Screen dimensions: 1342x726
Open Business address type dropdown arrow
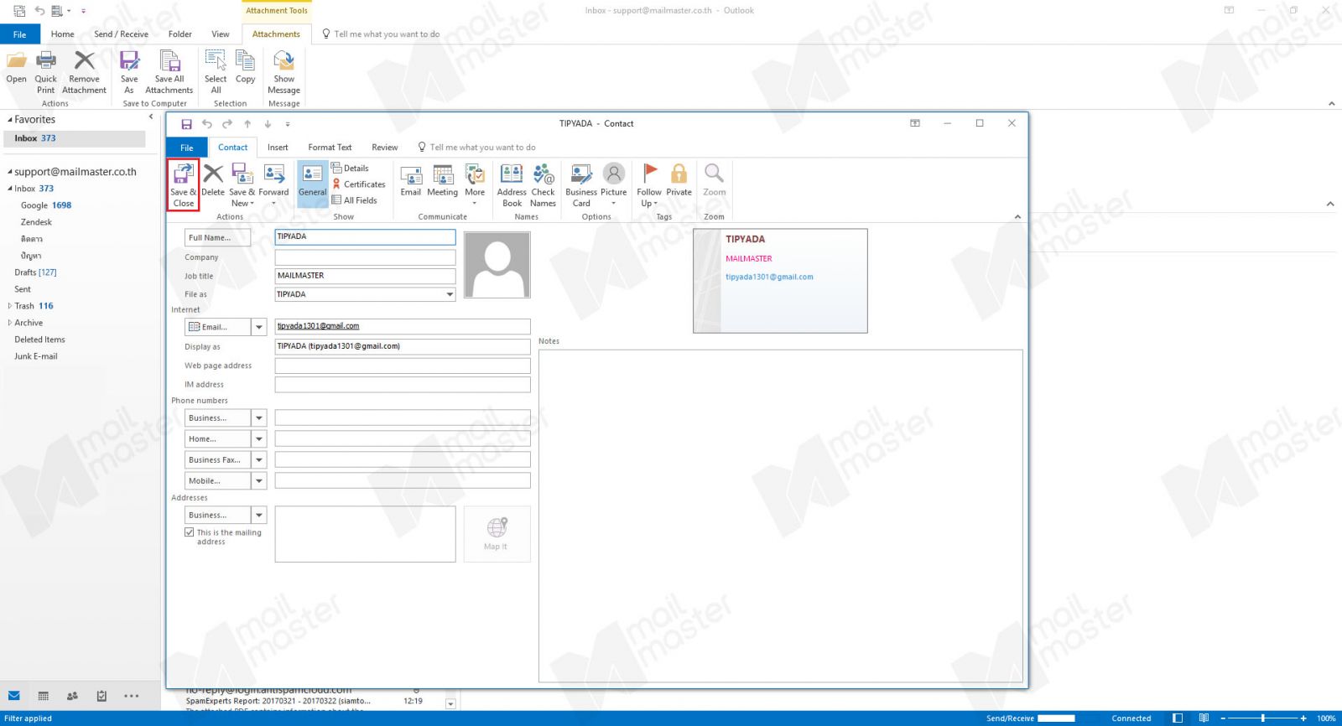coord(259,515)
